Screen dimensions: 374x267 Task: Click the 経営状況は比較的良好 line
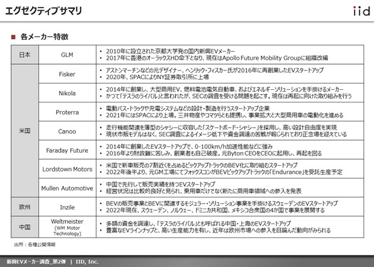coord(204,191)
